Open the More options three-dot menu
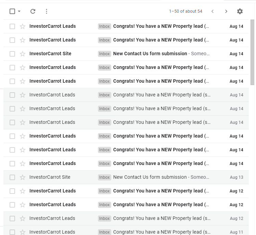This screenshot has height=235, width=256. coord(47,11)
